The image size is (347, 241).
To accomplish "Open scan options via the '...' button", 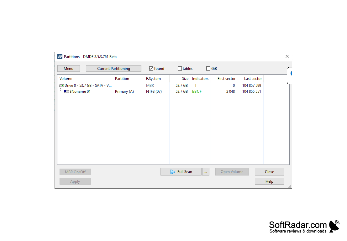I will pos(206,172).
